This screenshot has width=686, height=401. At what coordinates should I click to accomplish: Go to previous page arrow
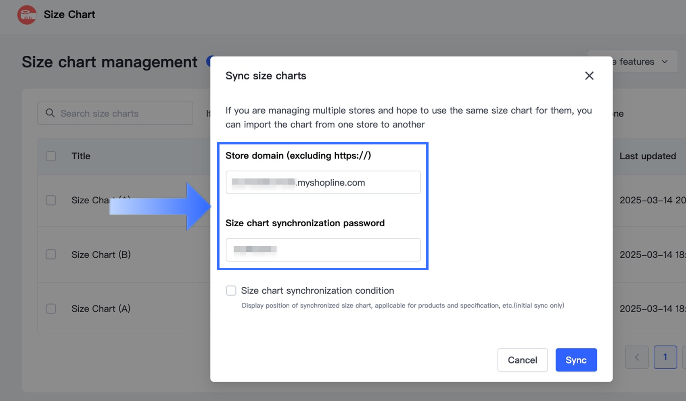637,357
